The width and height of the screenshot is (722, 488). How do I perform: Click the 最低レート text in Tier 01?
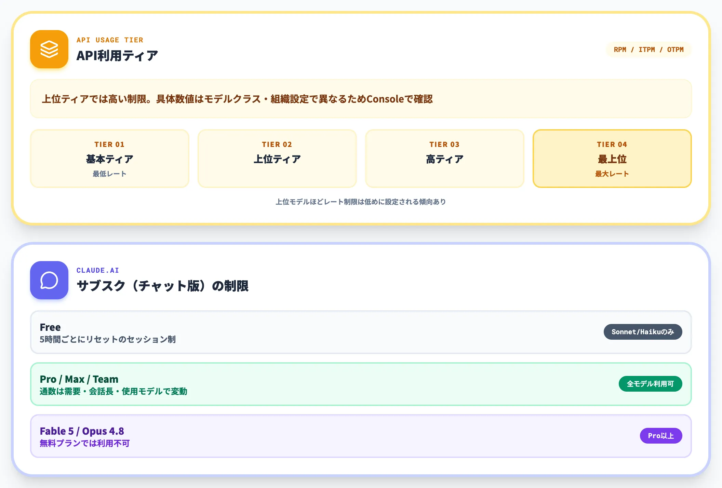pyautogui.click(x=110, y=174)
